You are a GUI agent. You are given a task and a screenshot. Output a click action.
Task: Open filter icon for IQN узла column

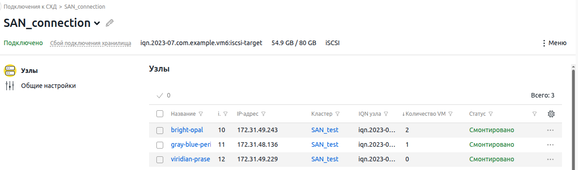[x=386, y=114]
